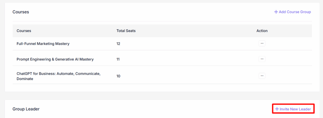Choose the Invite New Leader link text
The width and height of the screenshot is (323, 118).
pos(295,109)
